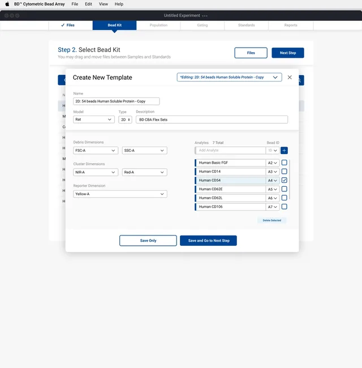
Task: Select the Bead Kit tab
Action: click(114, 25)
